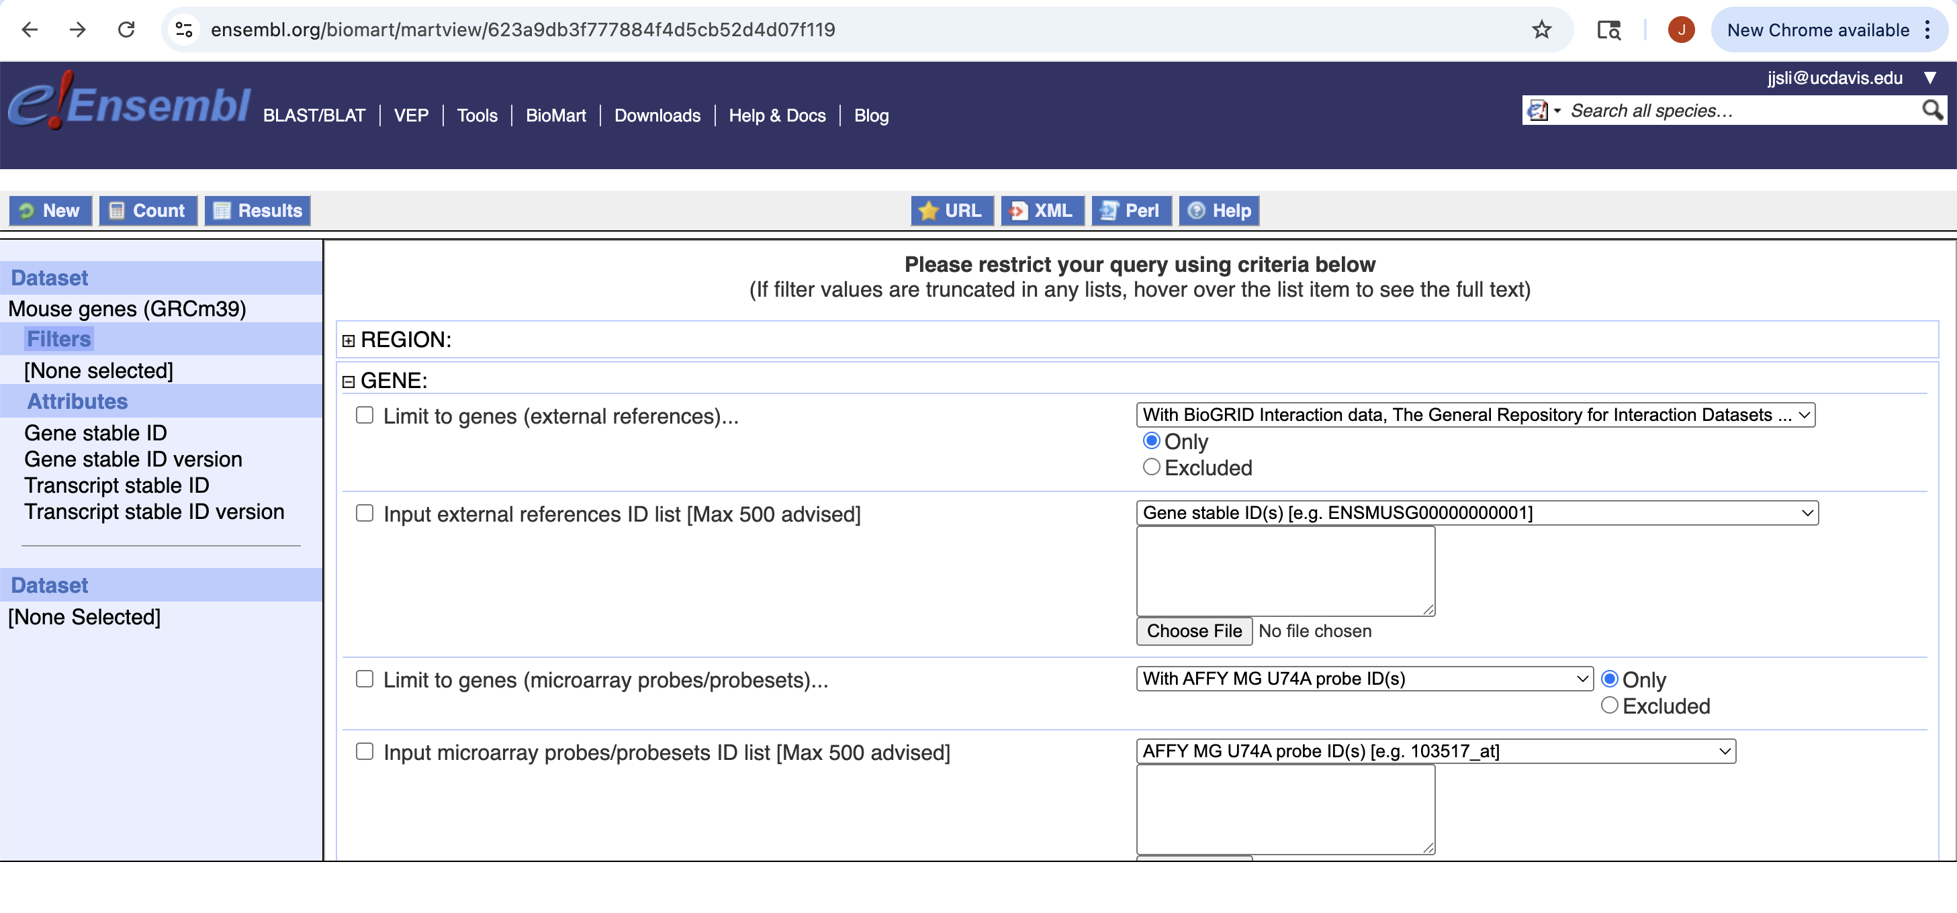Collapse the GENE section
This screenshot has width=1957, height=913.
coord(349,381)
